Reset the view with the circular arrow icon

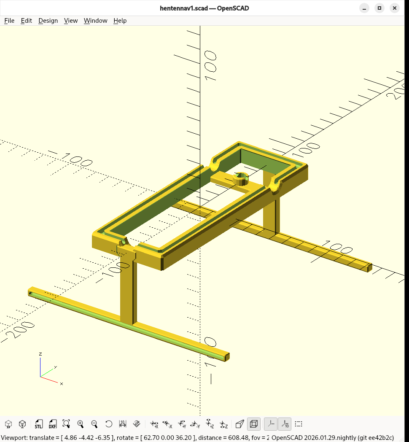(109, 424)
